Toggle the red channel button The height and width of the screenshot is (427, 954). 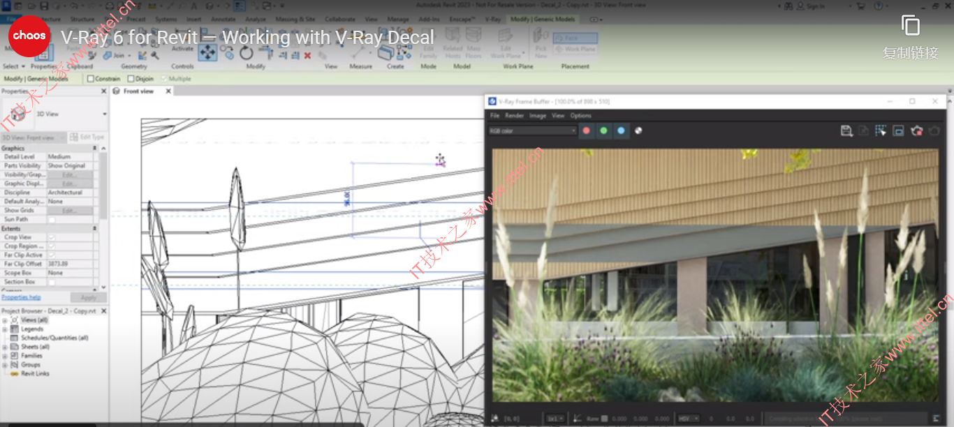[587, 130]
